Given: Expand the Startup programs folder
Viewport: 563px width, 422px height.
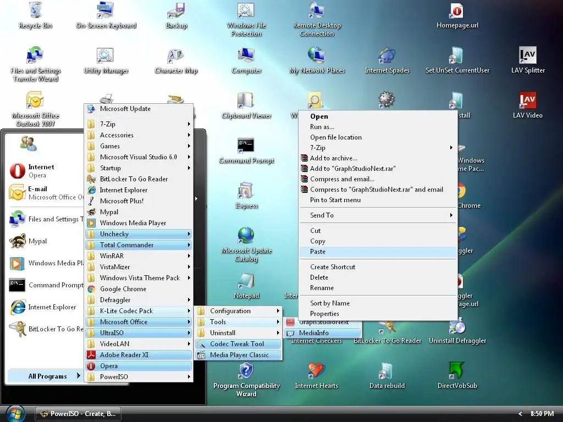Looking at the screenshot, I should point(139,168).
